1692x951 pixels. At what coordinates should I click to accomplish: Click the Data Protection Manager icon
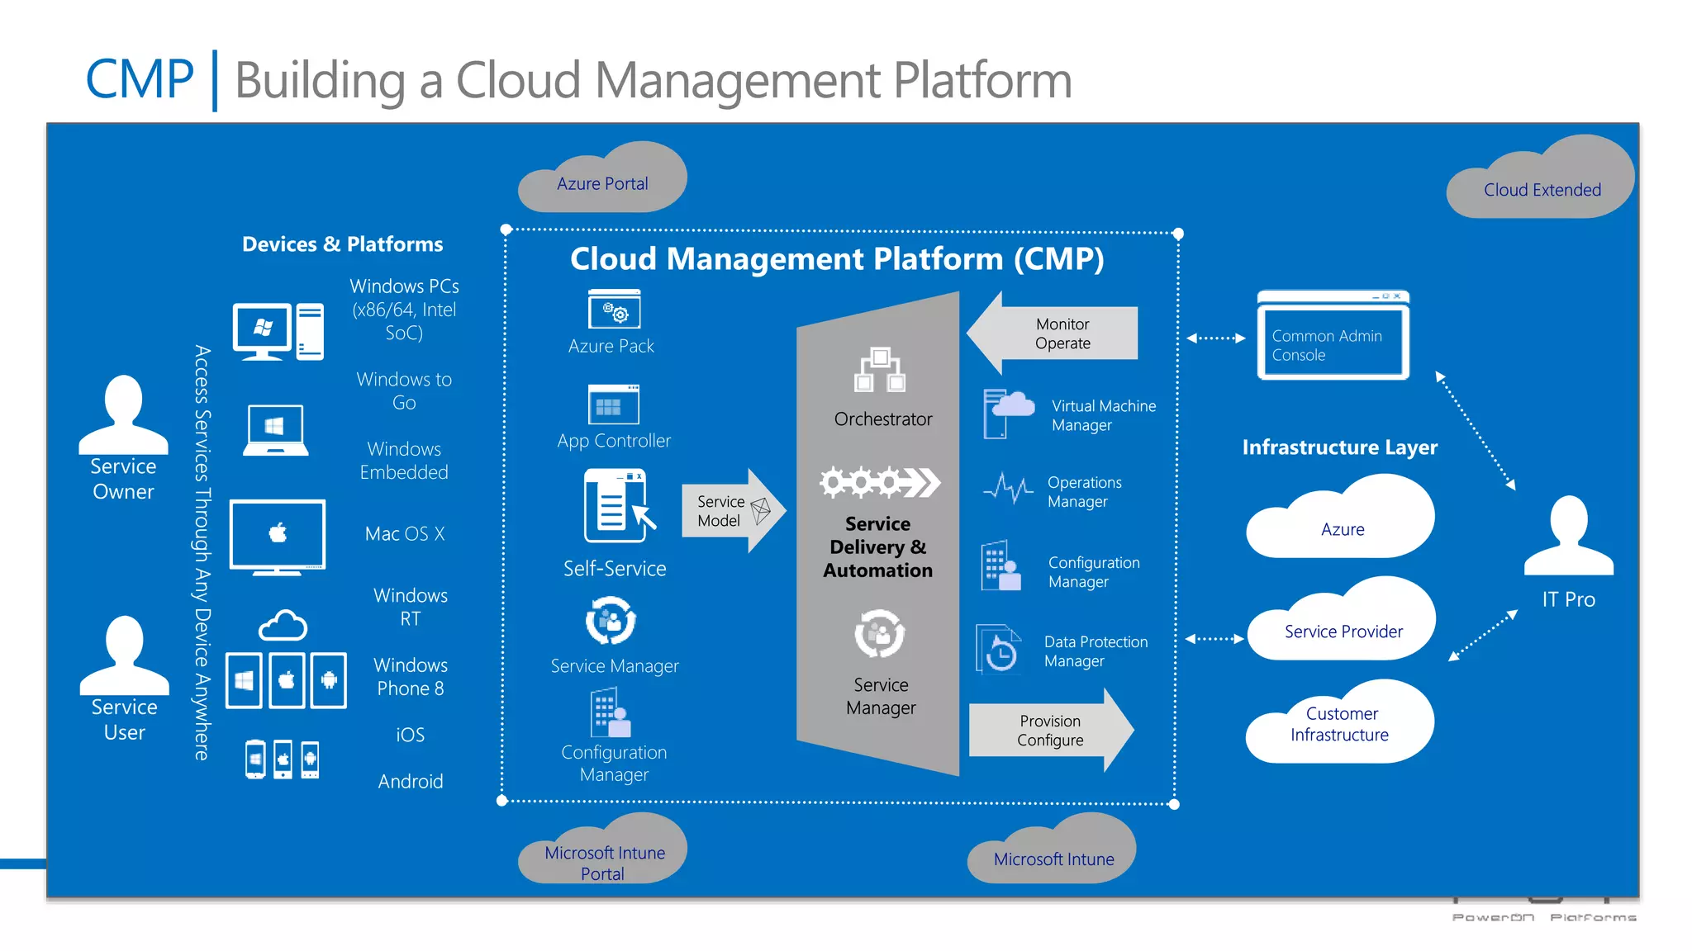click(x=1000, y=649)
